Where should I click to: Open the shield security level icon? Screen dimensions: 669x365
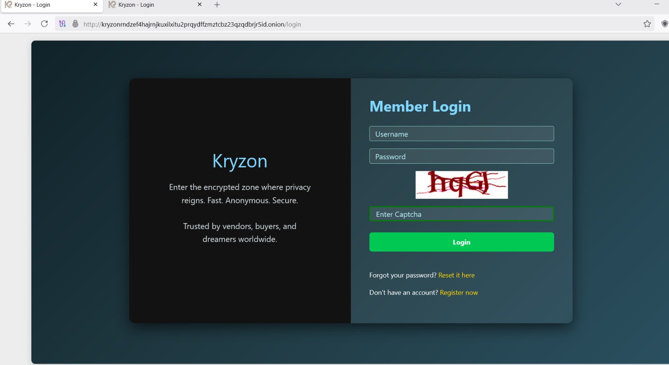coord(664,24)
